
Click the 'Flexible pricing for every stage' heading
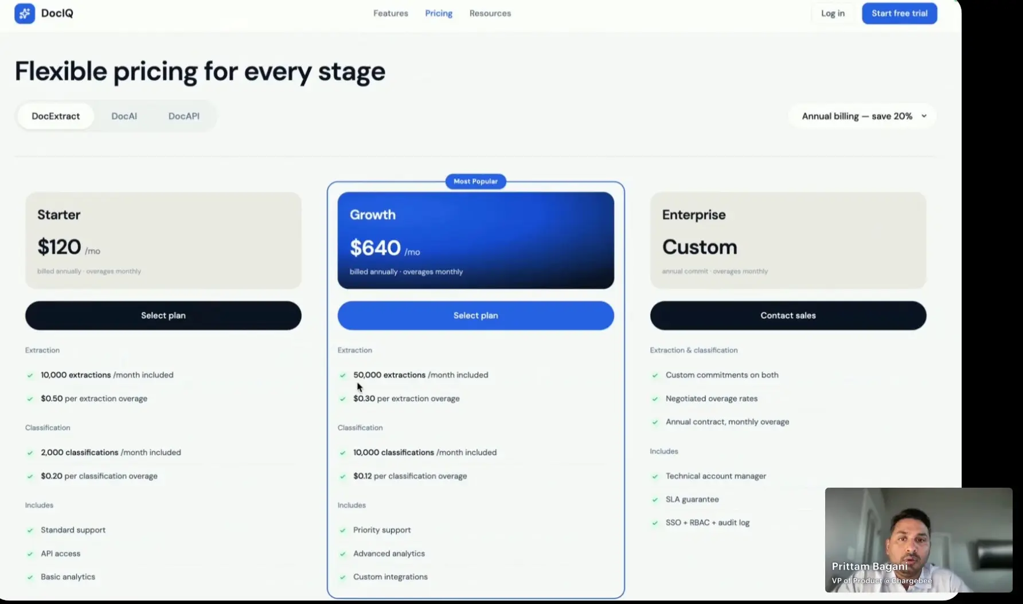coord(200,72)
